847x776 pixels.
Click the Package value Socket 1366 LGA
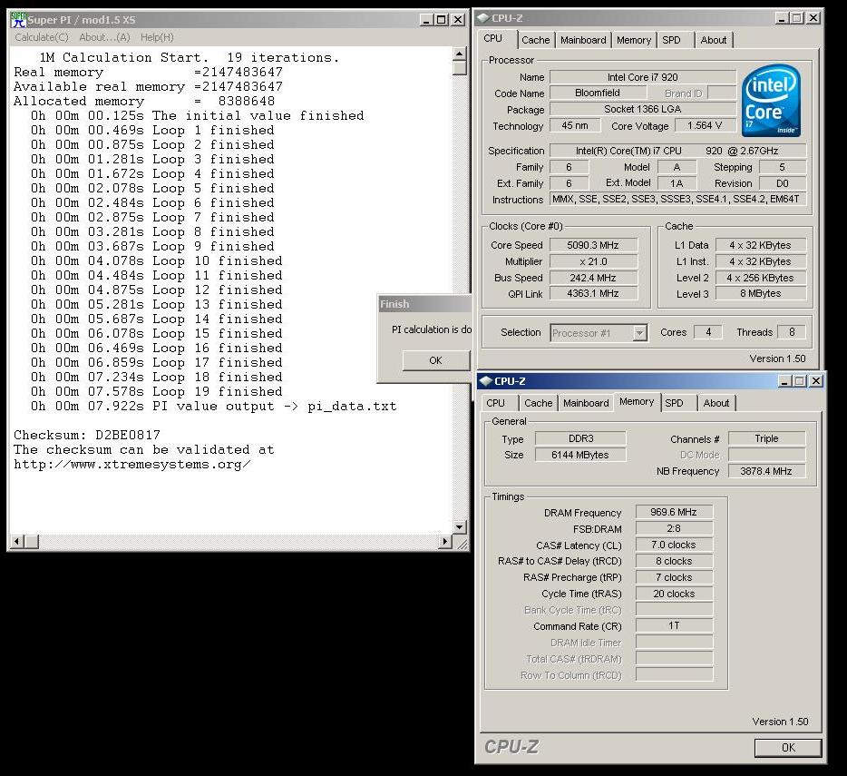[x=642, y=109]
